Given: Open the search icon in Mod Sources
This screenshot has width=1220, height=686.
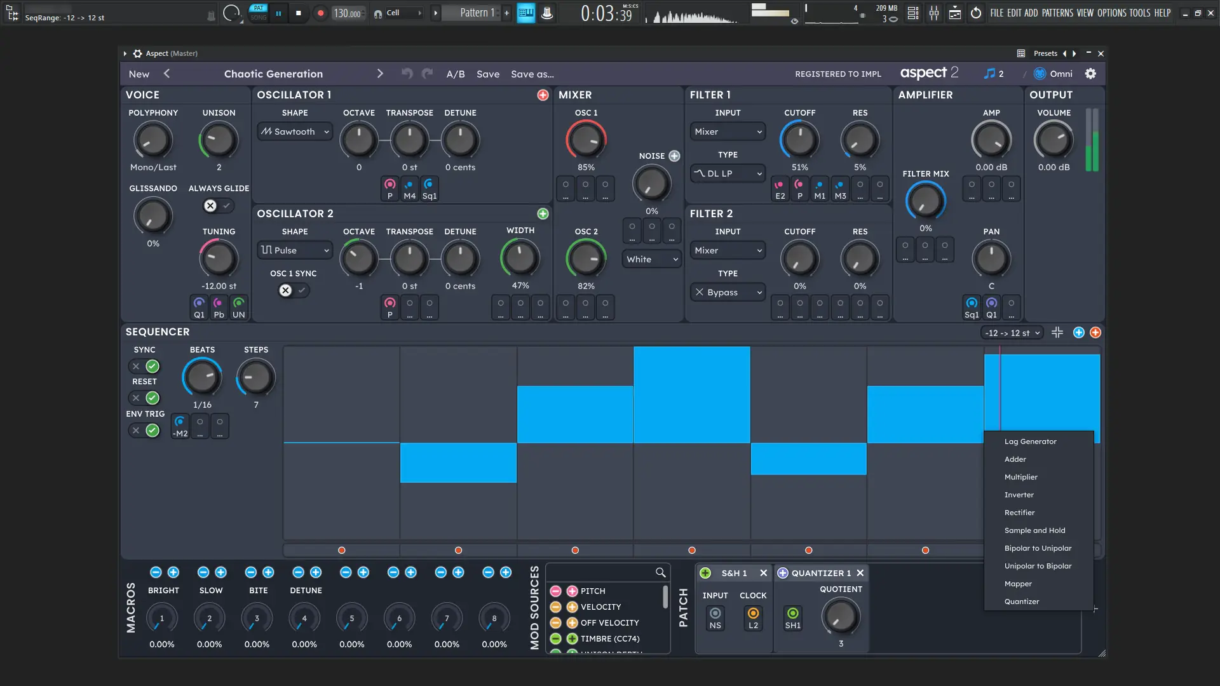Looking at the screenshot, I should click(x=661, y=572).
